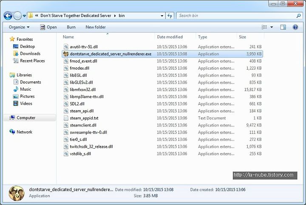Click details pane application thumbnail
The height and width of the screenshot is (205, 306).
click(17, 193)
